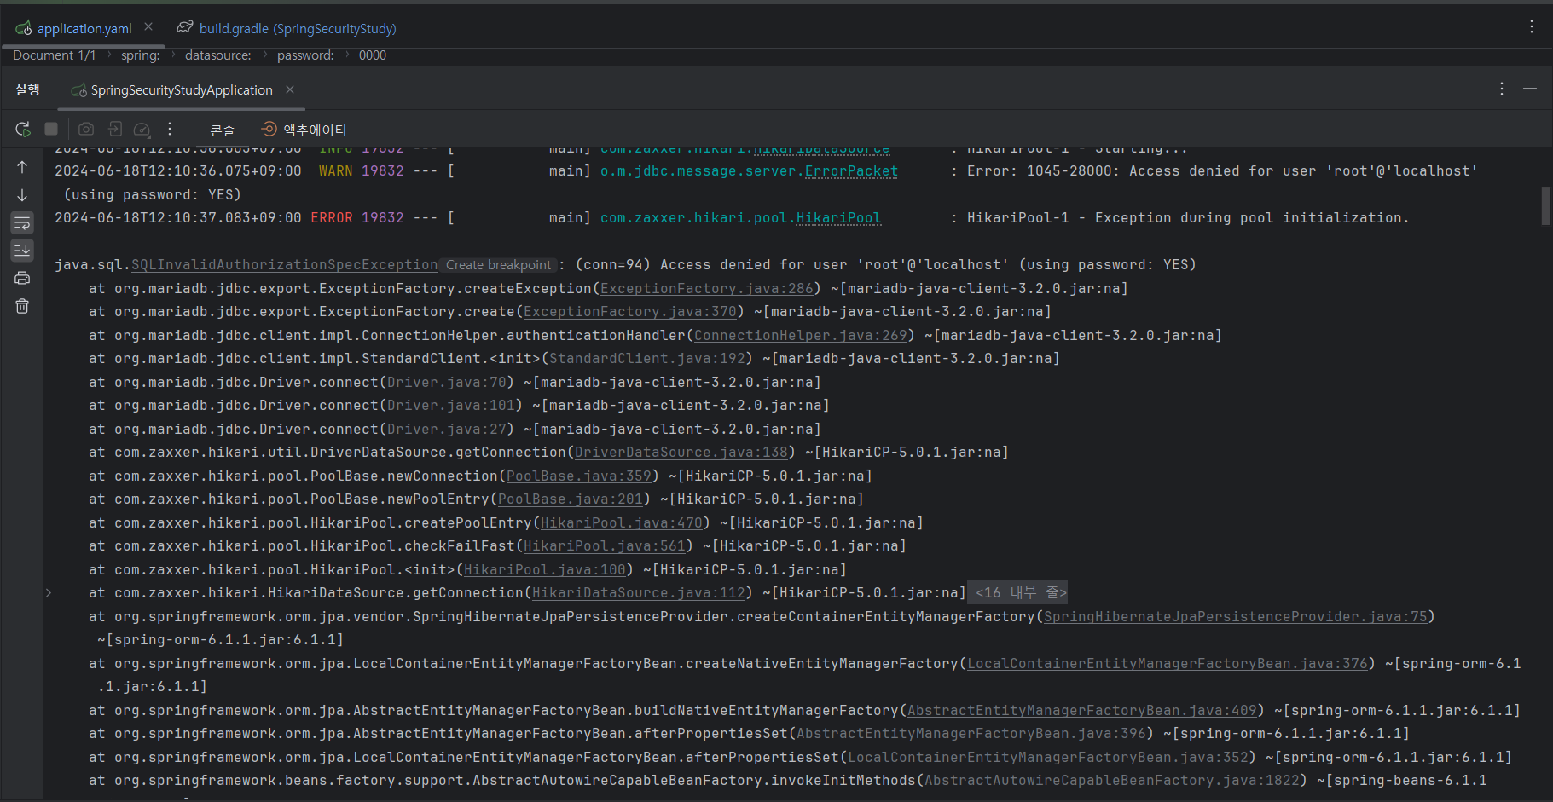Screen dimensions: 1553x802
Task: Select the spring: breadcrumb
Action: point(140,55)
